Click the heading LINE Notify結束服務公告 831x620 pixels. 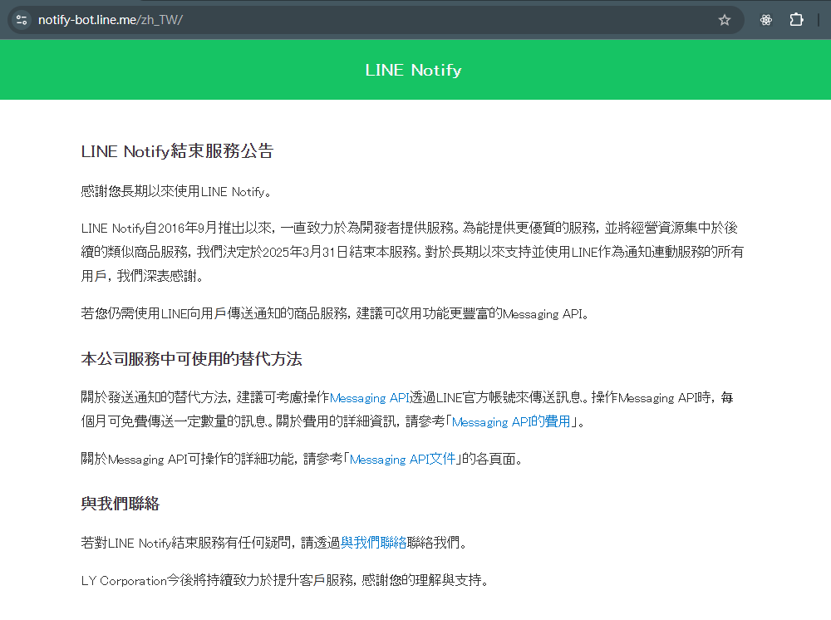pos(177,151)
